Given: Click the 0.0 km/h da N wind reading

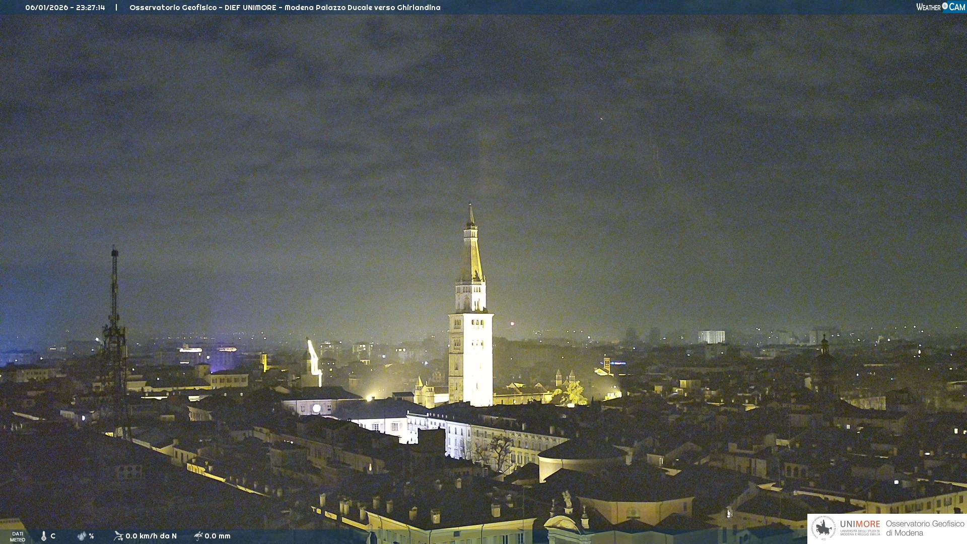Looking at the screenshot, I should click(151, 536).
